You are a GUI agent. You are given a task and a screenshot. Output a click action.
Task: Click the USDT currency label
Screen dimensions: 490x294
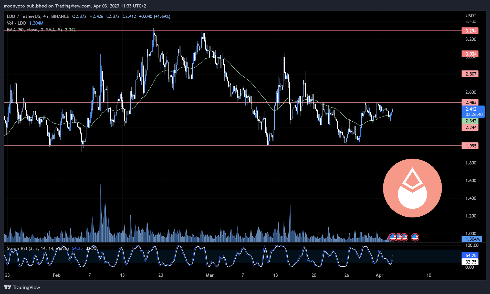tap(471, 16)
